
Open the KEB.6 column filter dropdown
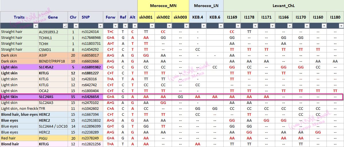221,26
